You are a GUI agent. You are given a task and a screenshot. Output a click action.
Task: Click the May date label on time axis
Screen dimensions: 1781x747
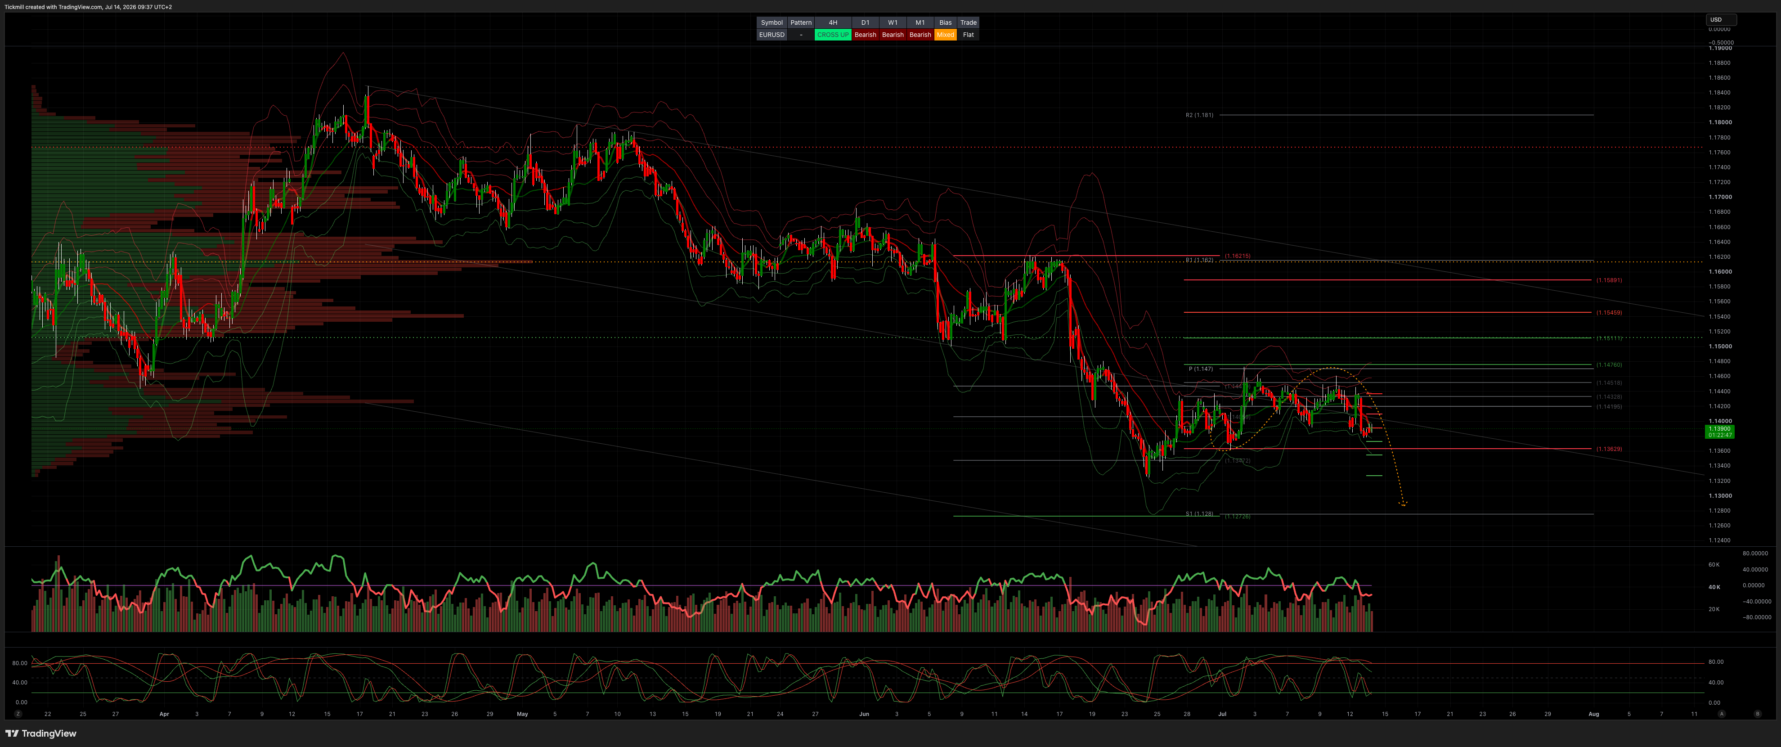[x=522, y=714]
